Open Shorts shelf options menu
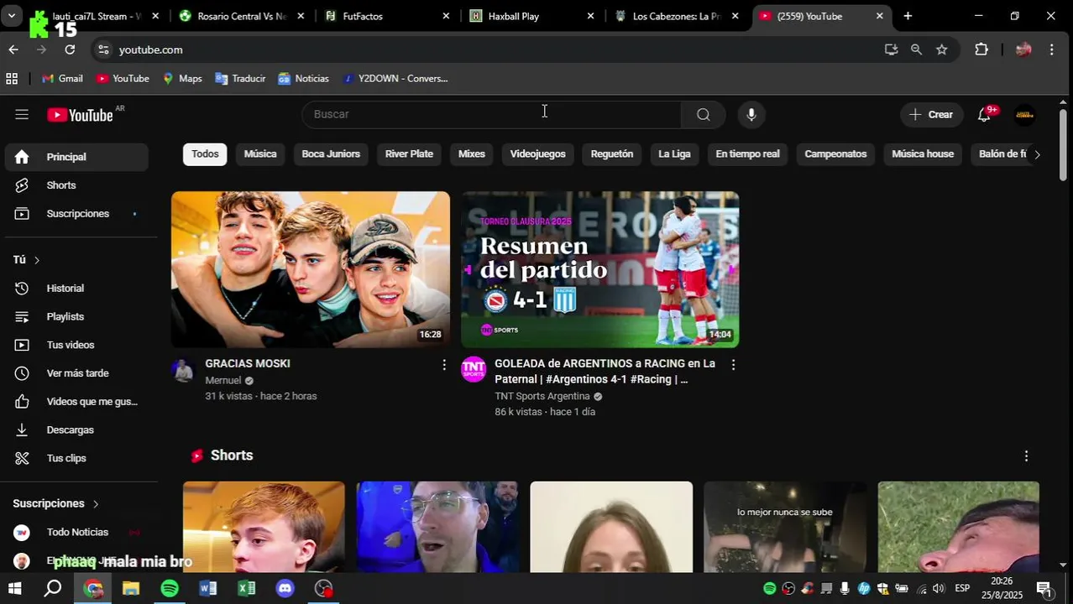This screenshot has width=1073, height=604. pos(1026,456)
